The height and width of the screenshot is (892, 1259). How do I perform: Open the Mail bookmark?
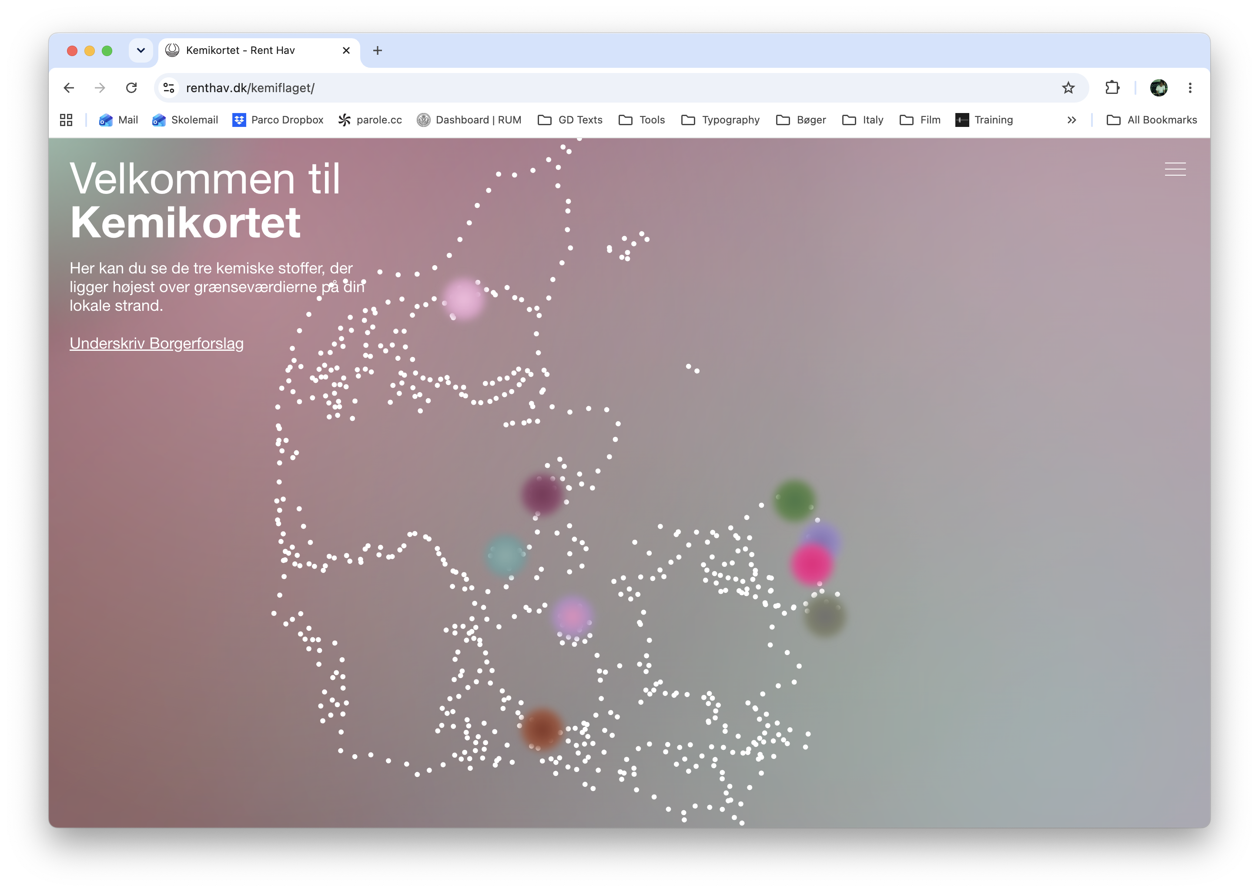[118, 120]
